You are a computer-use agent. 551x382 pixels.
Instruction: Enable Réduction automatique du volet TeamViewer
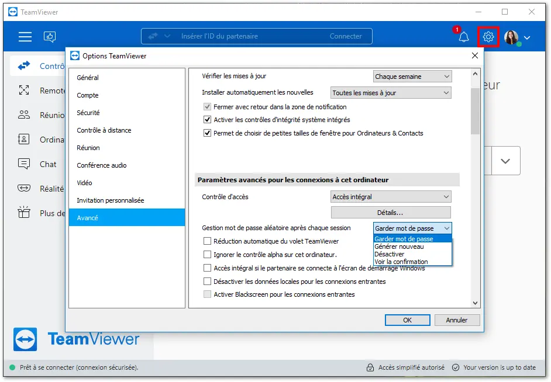pyautogui.click(x=207, y=241)
